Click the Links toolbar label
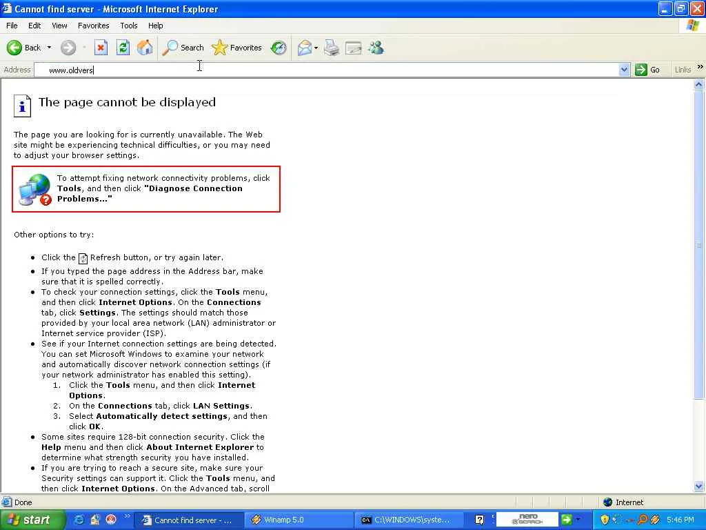Viewport: 706px width, 530px height. [x=683, y=70]
